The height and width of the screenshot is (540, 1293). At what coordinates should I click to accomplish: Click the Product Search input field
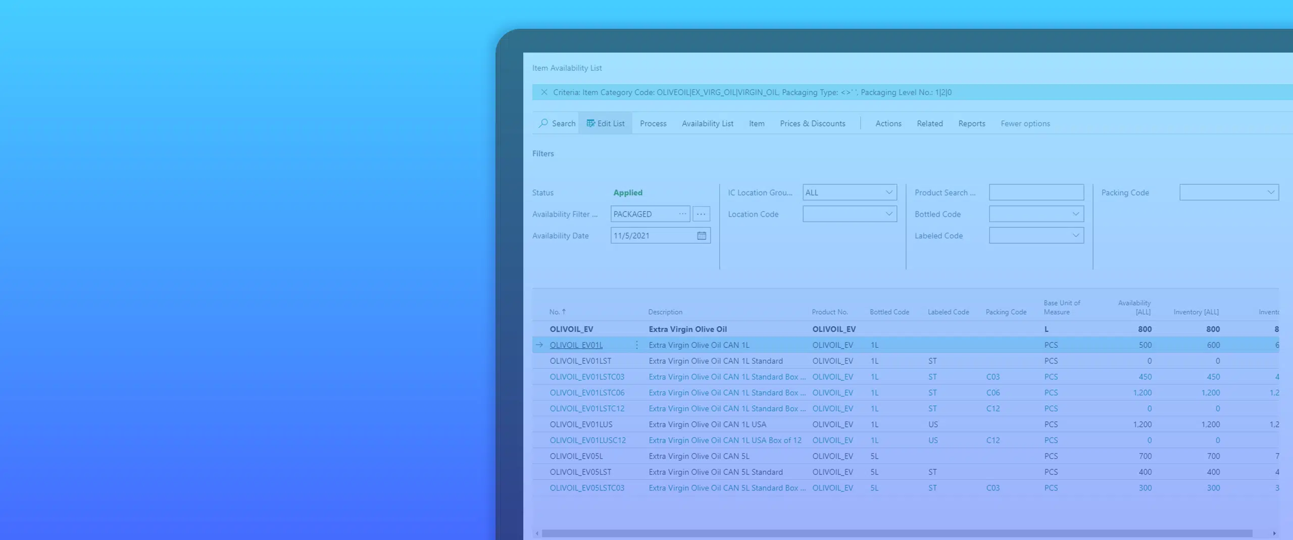click(x=1036, y=192)
